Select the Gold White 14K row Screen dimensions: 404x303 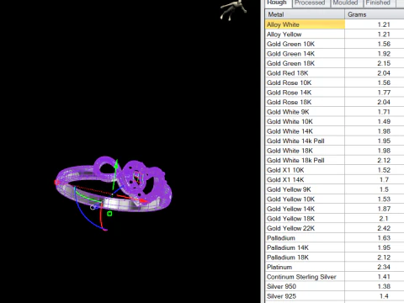334,131
